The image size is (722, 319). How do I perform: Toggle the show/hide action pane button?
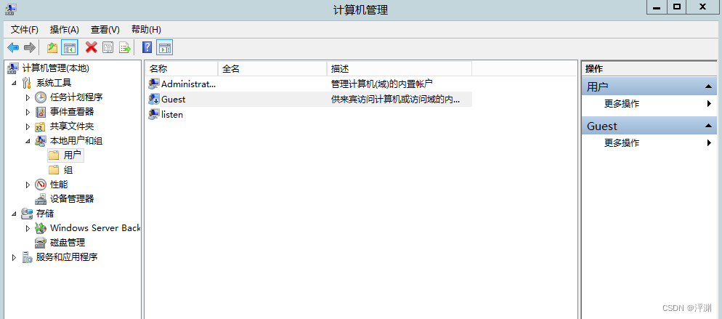(x=165, y=47)
